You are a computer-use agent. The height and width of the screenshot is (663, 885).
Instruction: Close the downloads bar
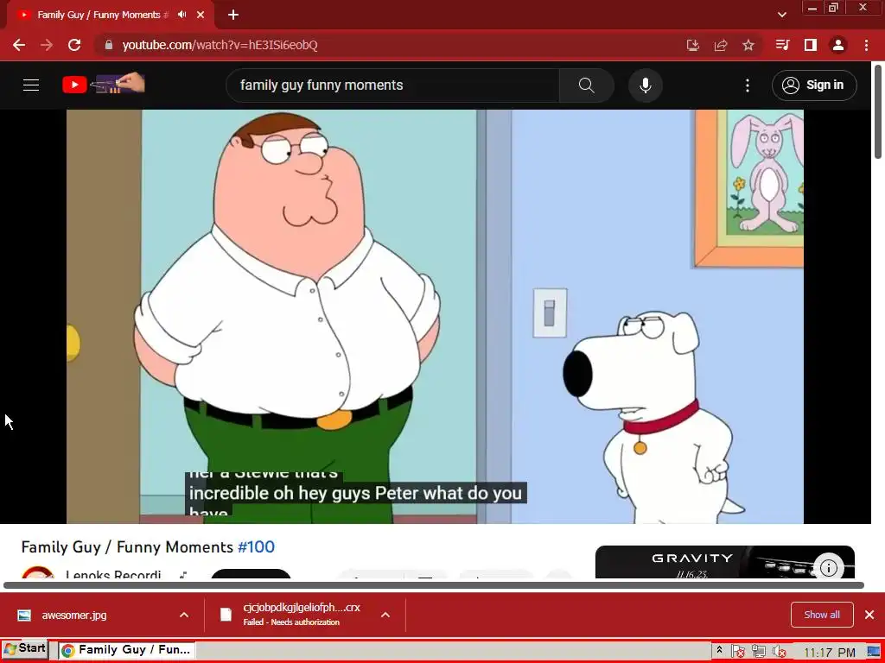(869, 615)
